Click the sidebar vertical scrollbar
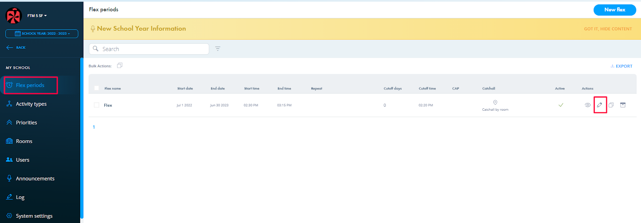The image size is (641, 223). (x=82, y=138)
